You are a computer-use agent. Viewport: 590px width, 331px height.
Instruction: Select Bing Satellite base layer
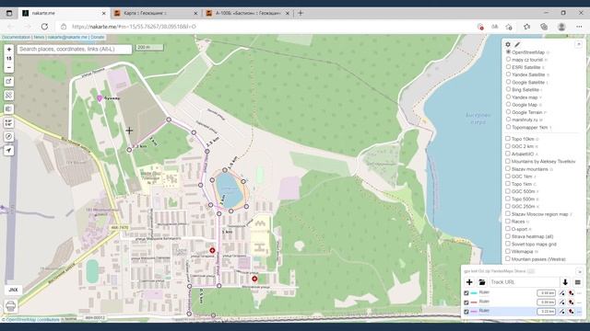525,90
